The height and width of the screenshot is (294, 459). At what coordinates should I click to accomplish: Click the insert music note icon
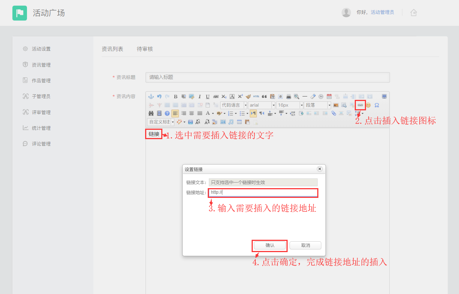231,122
